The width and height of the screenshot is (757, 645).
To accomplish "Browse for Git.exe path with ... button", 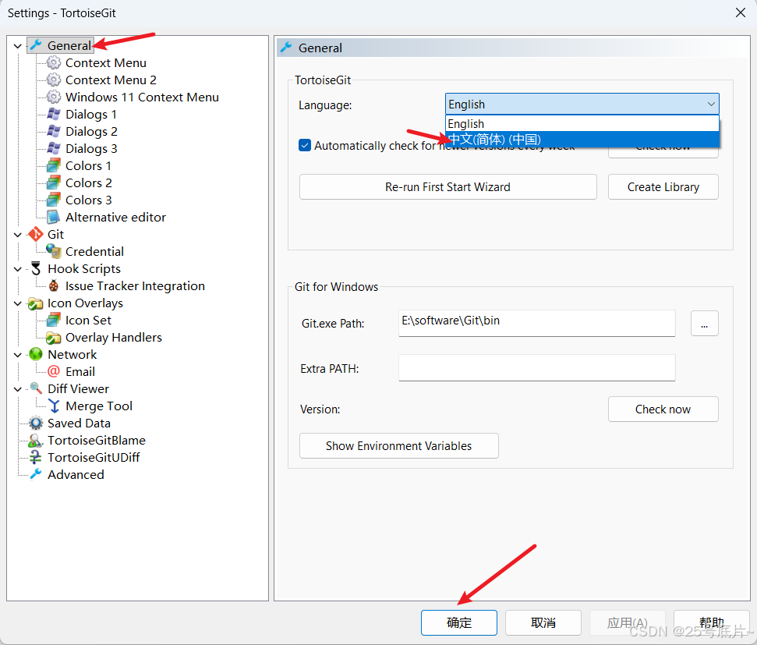I will tap(705, 323).
